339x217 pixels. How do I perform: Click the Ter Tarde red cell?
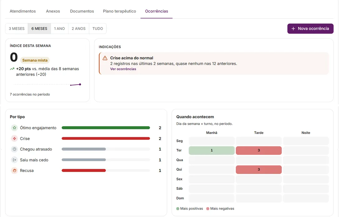tap(259, 150)
